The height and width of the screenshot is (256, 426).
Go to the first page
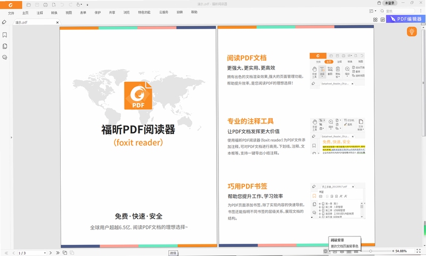[6, 253]
